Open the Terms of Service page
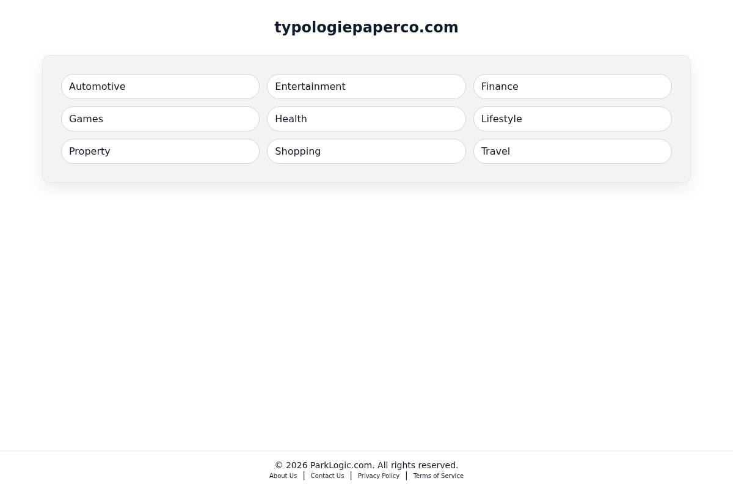Image resolution: width=733 pixels, height=489 pixels. pyautogui.click(x=438, y=476)
